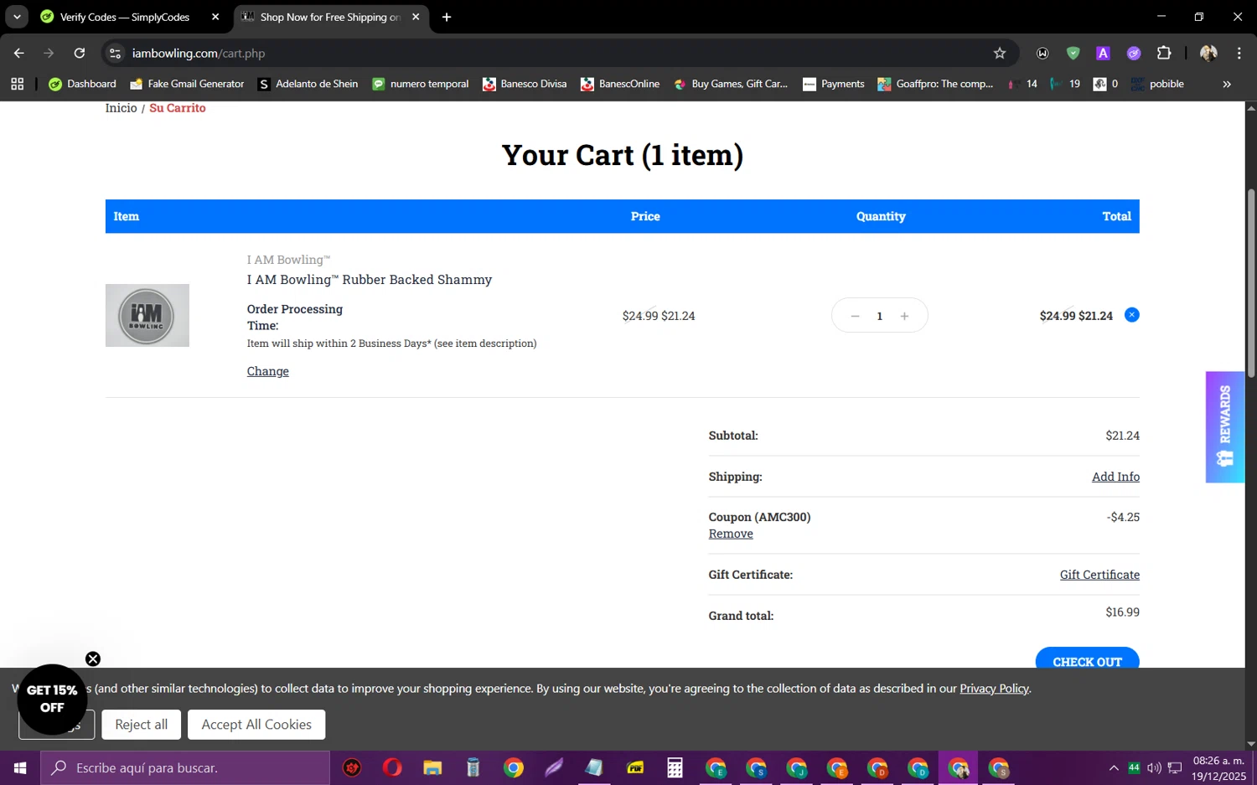
Task: Open the Chrome profile avatar
Action: tap(1208, 53)
